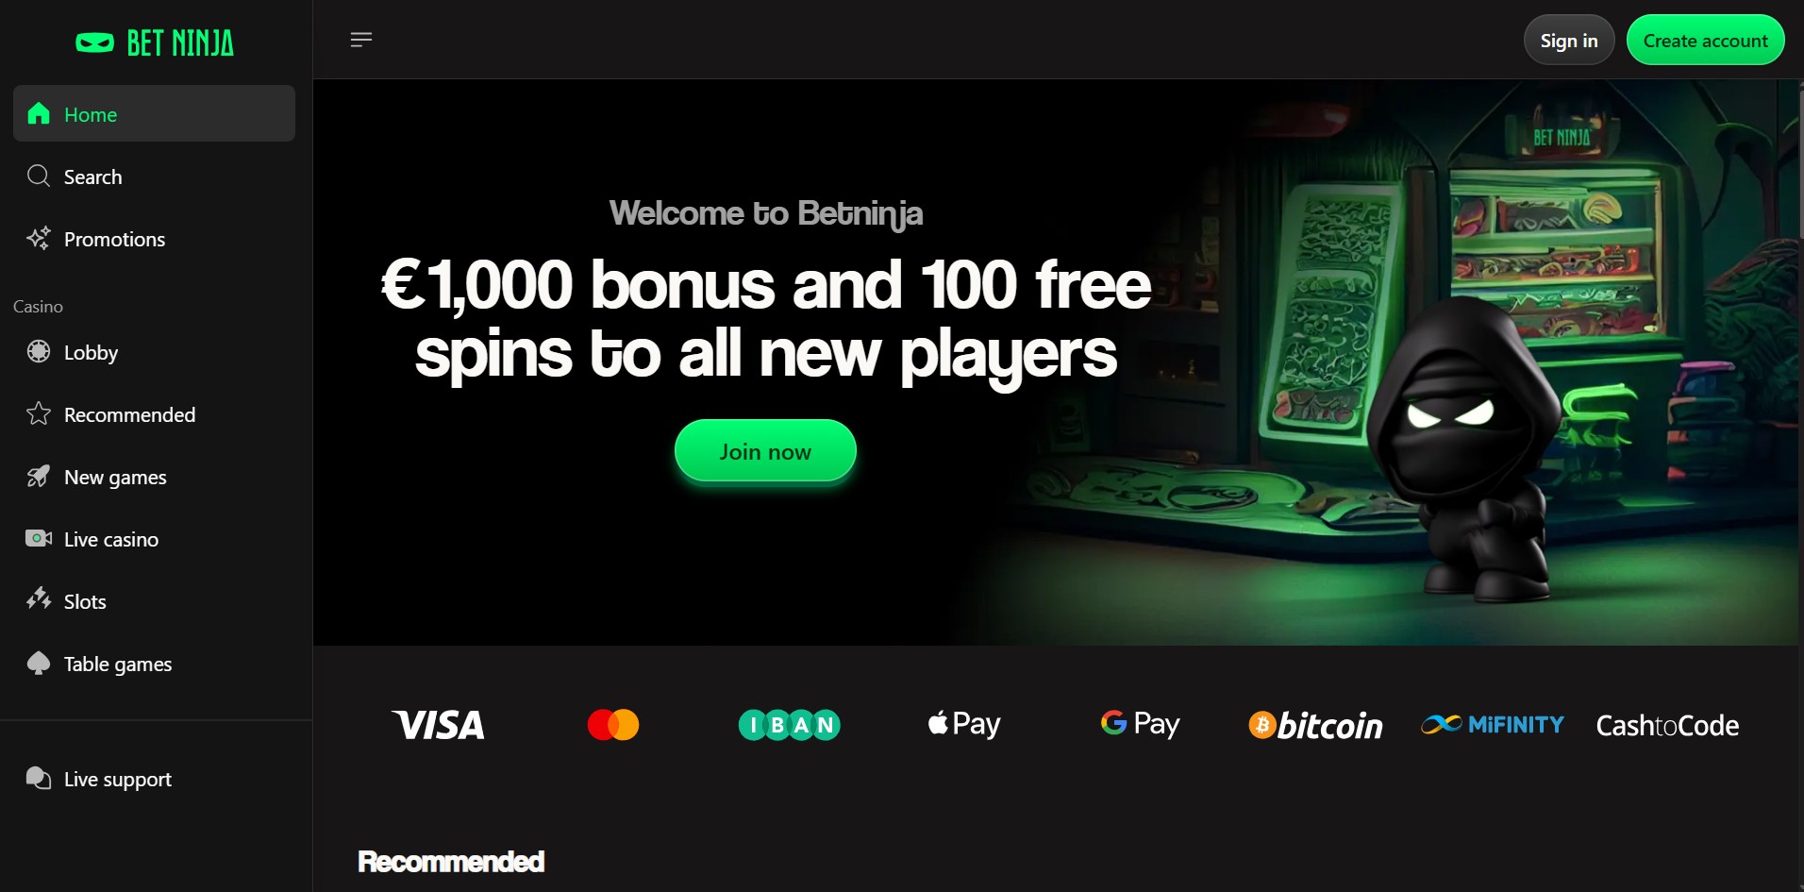This screenshot has width=1804, height=892.
Task: Open the Home menu item
Action: pyautogui.click(x=154, y=113)
